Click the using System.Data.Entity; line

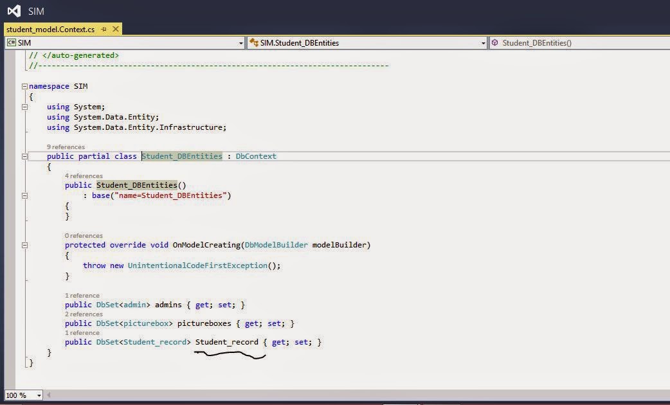coord(103,117)
